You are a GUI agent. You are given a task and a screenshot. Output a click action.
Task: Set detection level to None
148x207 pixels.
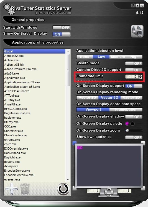click(85, 57)
